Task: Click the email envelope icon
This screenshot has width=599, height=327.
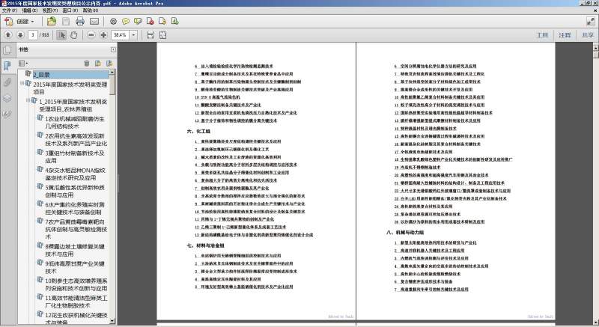Action: click(x=94, y=22)
